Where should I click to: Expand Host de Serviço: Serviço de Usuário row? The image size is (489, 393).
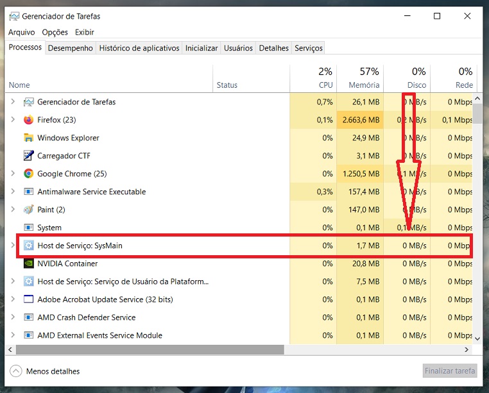tap(13, 281)
